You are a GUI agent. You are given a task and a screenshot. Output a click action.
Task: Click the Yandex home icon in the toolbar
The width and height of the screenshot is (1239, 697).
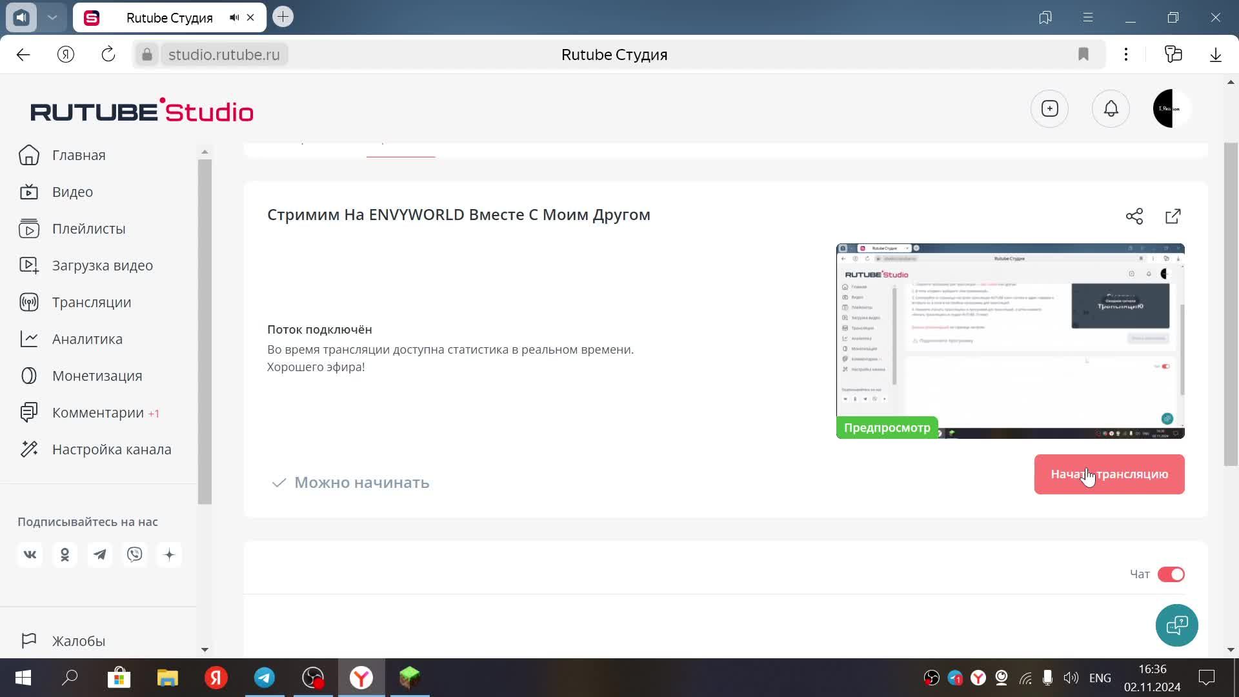pyautogui.click(x=66, y=55)
